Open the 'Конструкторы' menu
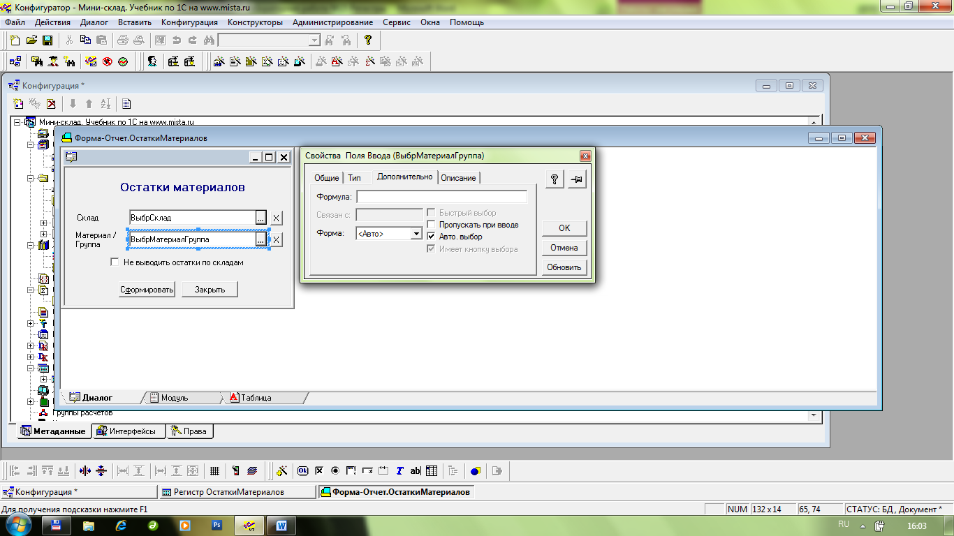The image size is (954, 536). [255, 22]
